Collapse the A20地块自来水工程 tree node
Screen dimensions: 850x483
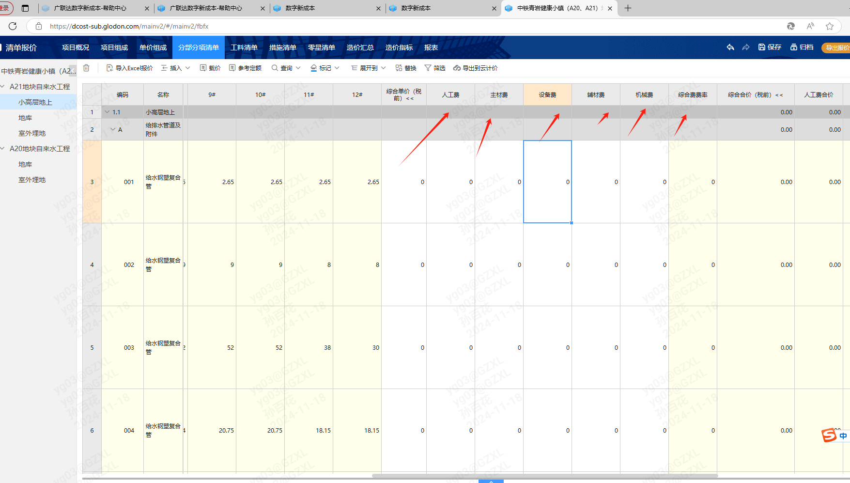(x=3, y=148)
